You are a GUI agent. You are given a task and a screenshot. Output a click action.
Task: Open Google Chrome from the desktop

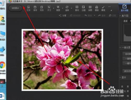point(3,68)
